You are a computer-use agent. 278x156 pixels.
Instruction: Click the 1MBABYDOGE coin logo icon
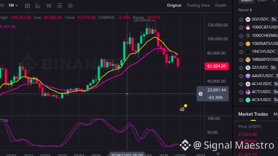point(248,60)
